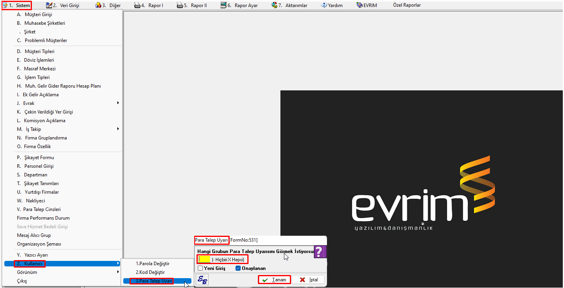
Task: Select I. Ek Gelir Açıklama
Action: point(63,95)
